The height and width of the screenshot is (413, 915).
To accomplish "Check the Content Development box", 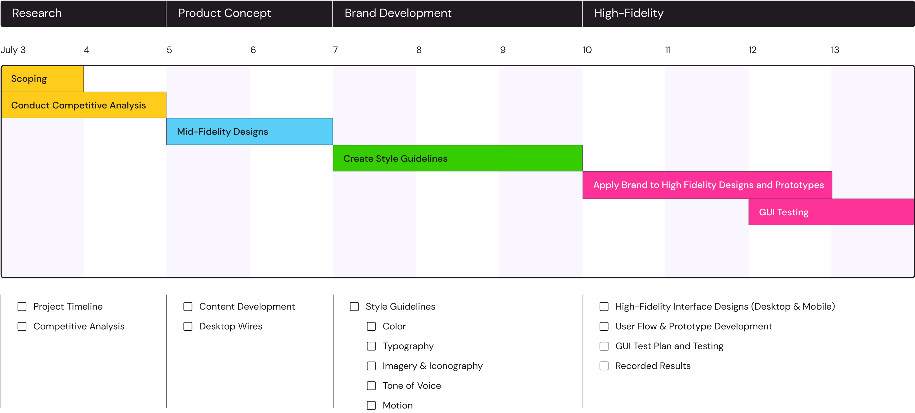I will click(x=188, y=307).
